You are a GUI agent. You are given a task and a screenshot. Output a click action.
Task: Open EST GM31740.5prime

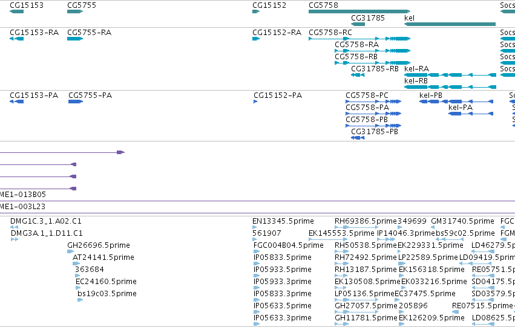433,227
